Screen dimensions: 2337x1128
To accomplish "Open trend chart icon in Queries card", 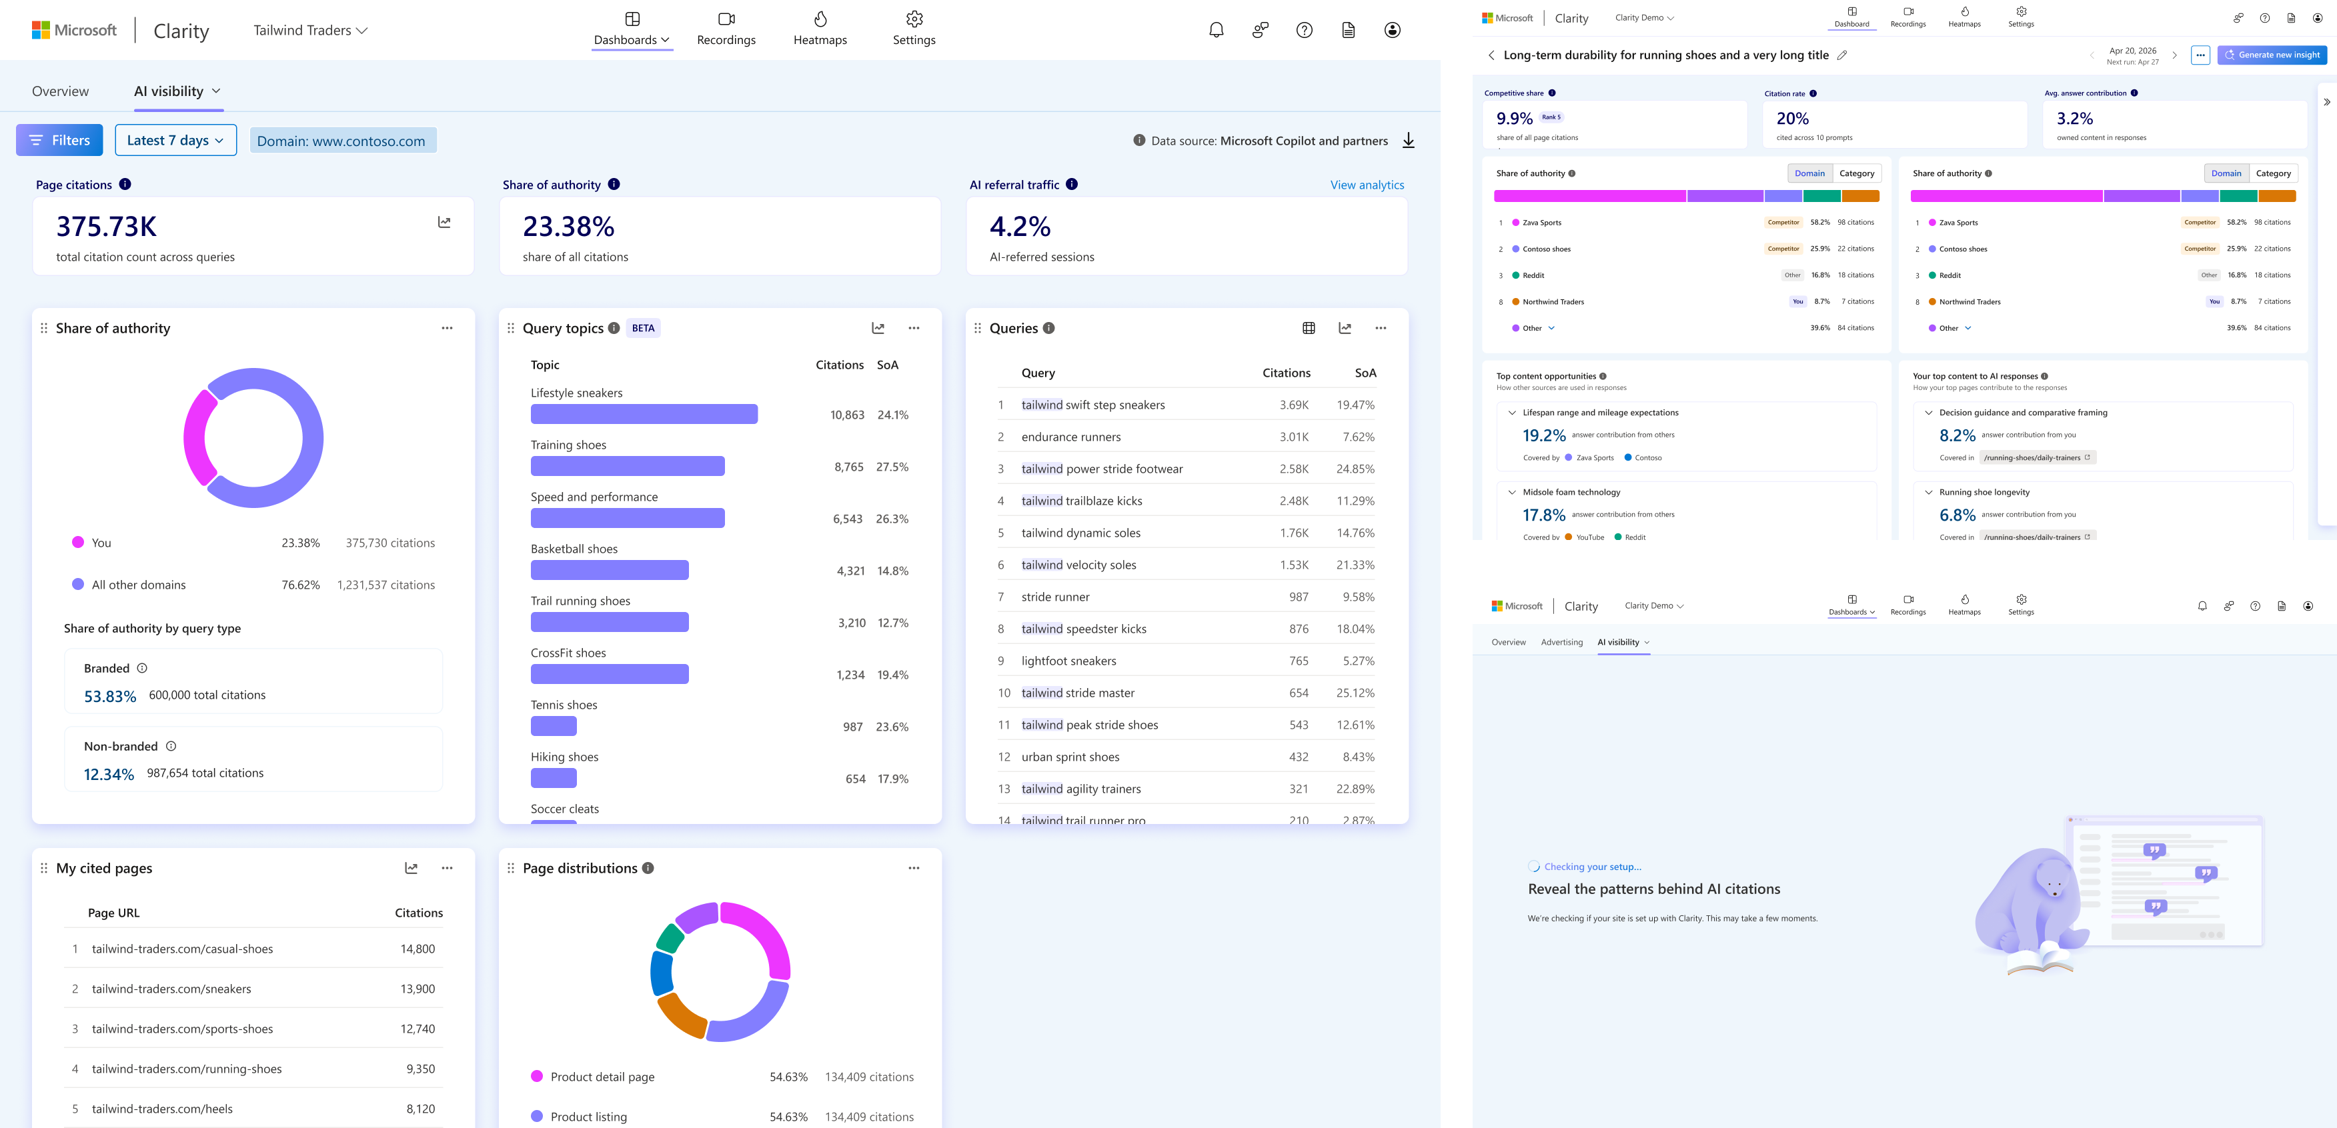I will coord(1345,328).
